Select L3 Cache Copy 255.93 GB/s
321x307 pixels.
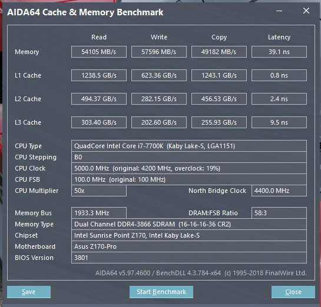click(x=219, y=122)
